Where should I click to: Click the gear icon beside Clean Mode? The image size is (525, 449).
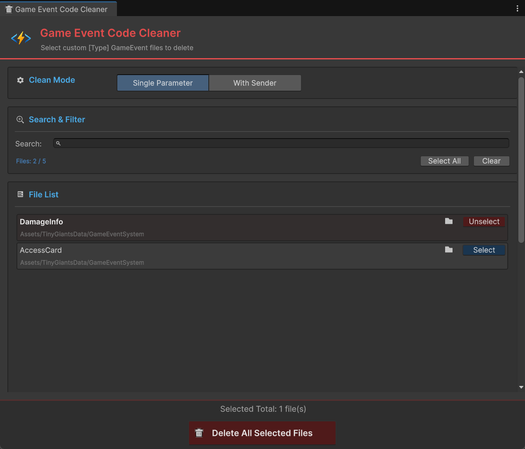click(x=20, y=80)
